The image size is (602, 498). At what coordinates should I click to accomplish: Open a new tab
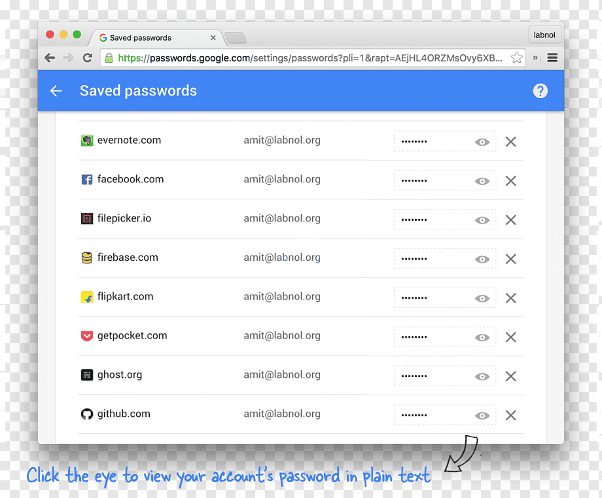coord(236,38)
